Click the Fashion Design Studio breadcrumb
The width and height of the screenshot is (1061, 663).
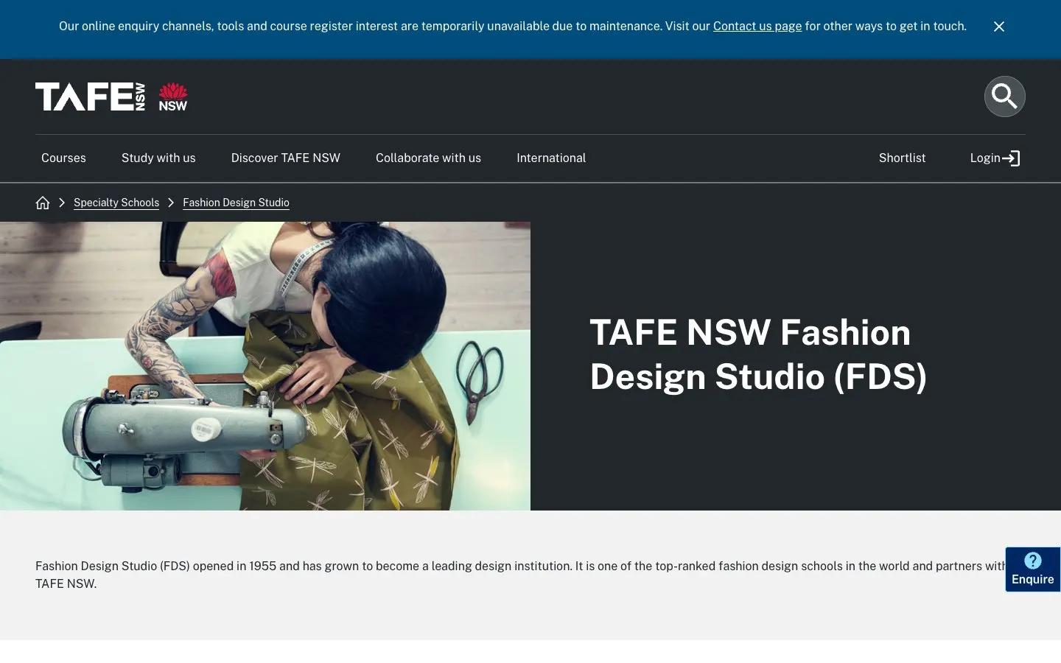click(x=236, y=203)
